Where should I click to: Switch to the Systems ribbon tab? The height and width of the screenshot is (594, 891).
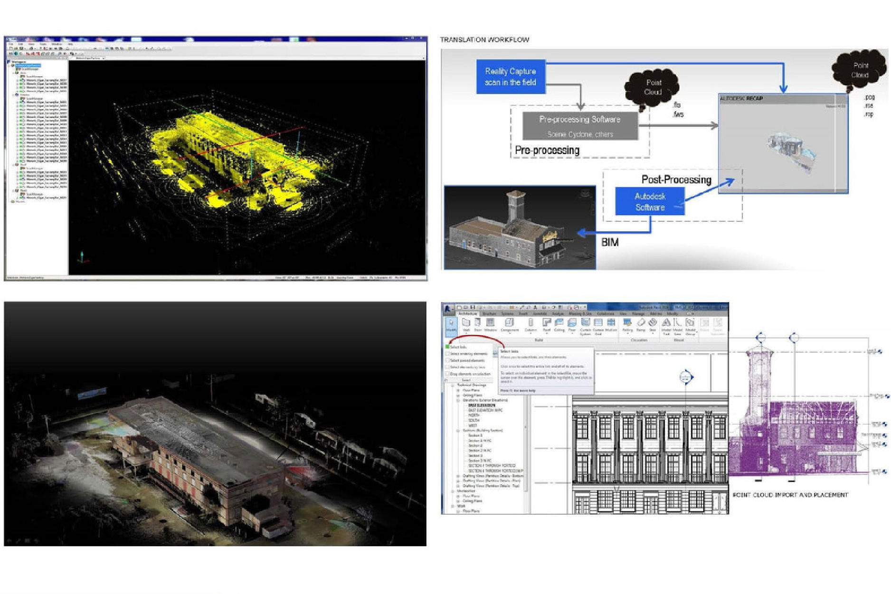pyautogui.click(x=508, y=314)
